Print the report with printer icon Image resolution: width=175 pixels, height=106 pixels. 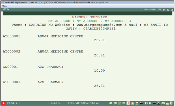pyautogui.click(x=168, y=103)
